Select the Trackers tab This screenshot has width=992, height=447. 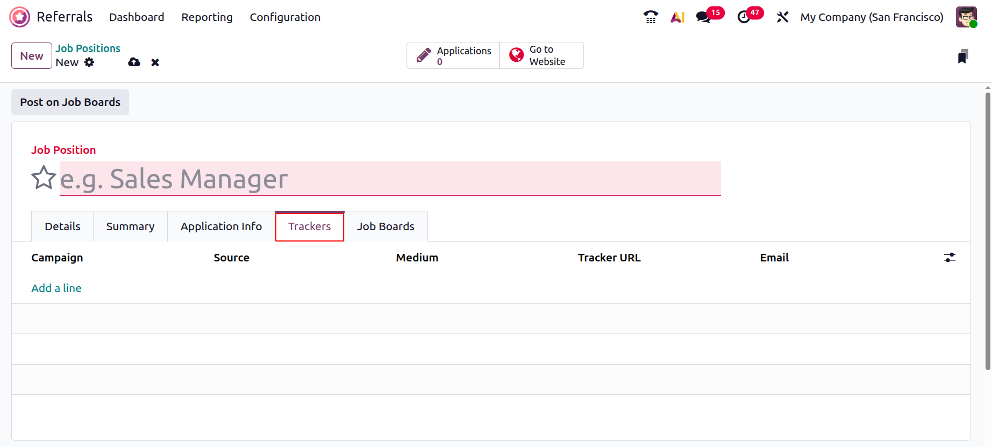(x=310, y=226)
